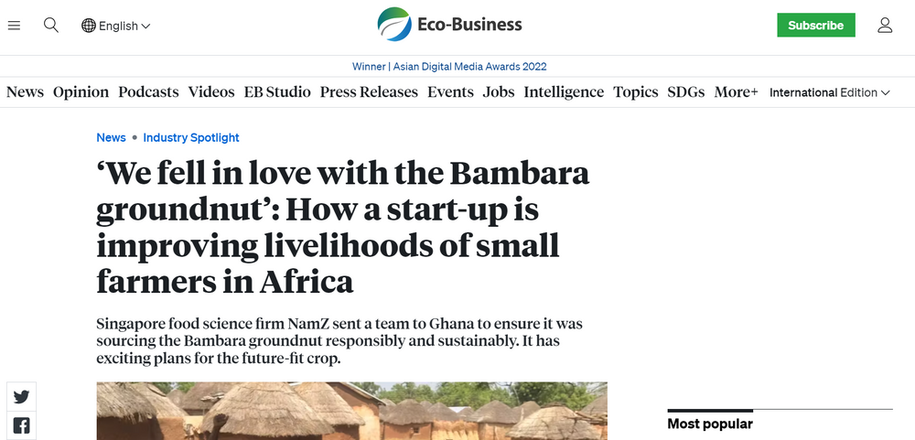Viewport: 915px width, 440px height.
Task: Go to the Opinion section
Action: coord(81,91)
